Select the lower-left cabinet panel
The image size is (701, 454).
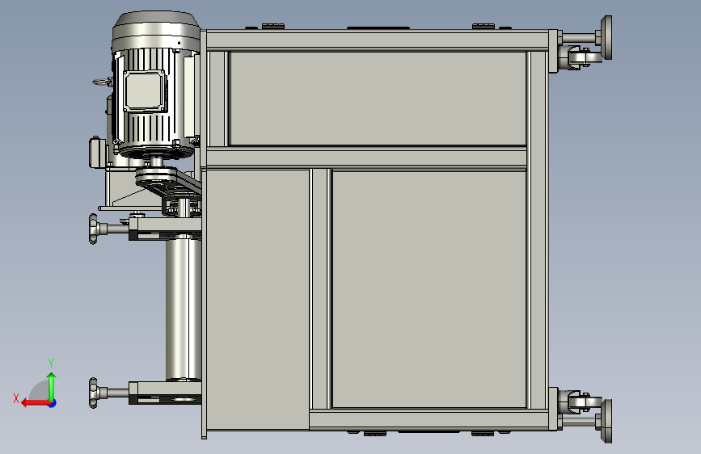coord(258,300)
